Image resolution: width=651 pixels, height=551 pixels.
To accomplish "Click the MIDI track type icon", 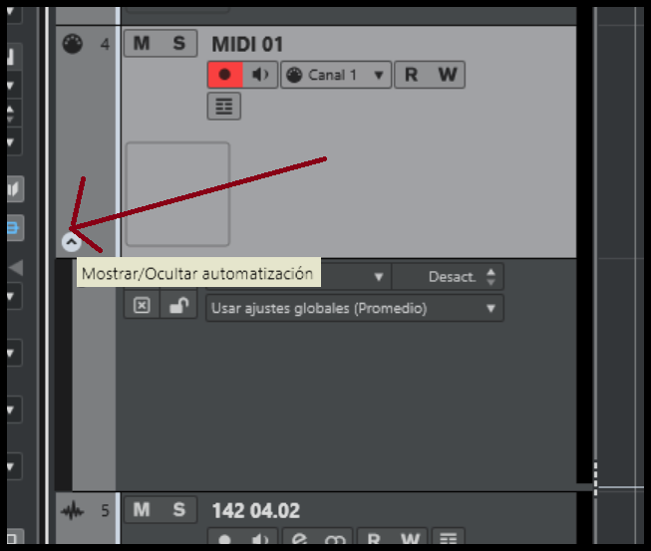I will pos(72,44).
